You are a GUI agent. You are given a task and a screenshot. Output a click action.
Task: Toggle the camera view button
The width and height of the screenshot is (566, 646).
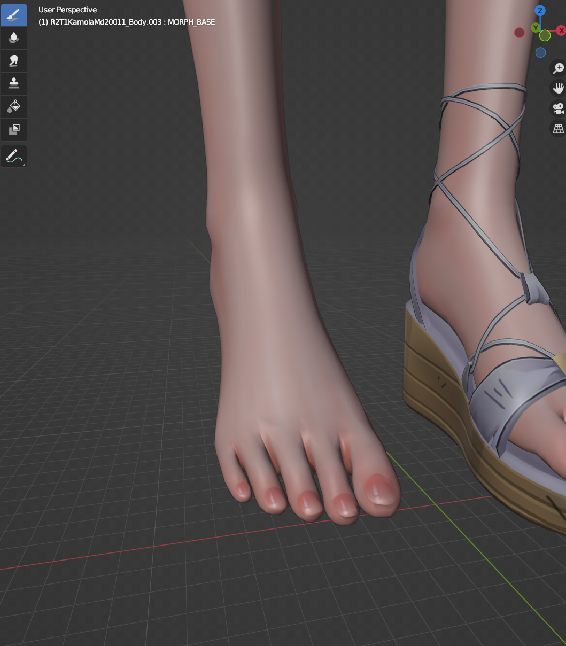click(559, 108)
